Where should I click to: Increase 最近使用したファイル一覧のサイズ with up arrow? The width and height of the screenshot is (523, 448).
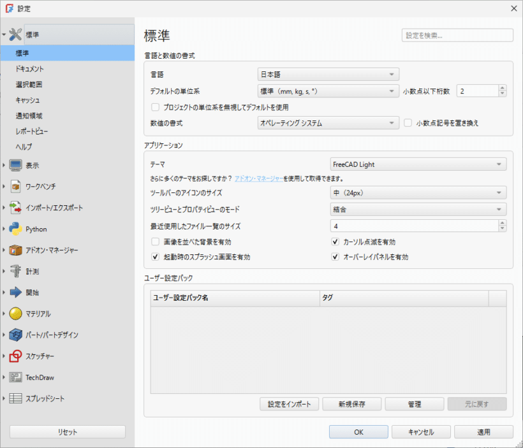(x=503, y=223)
